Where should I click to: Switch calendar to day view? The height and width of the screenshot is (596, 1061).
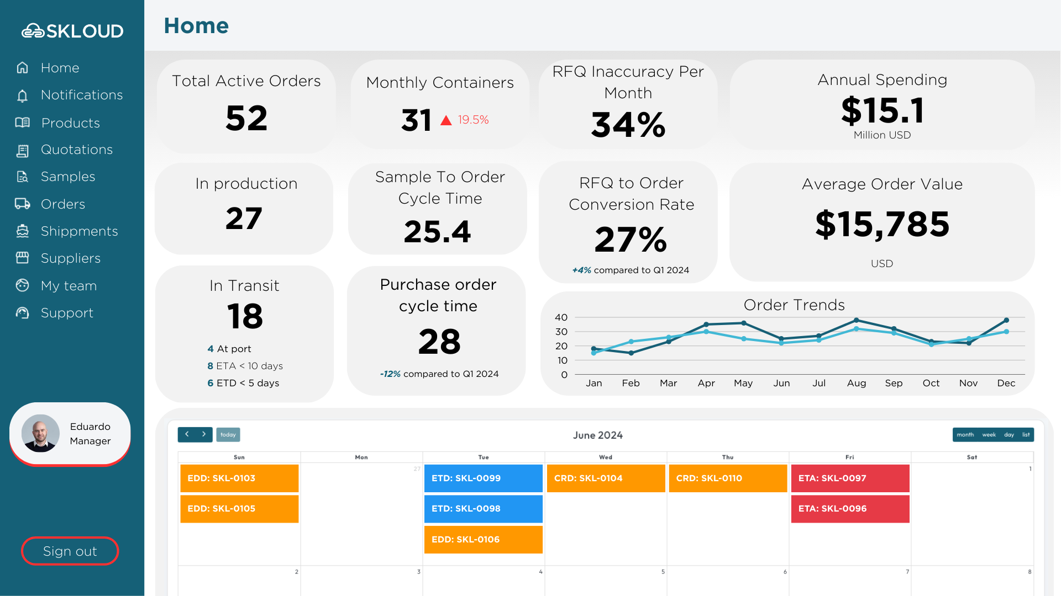pyautogui.click(x=1009, y=435)
